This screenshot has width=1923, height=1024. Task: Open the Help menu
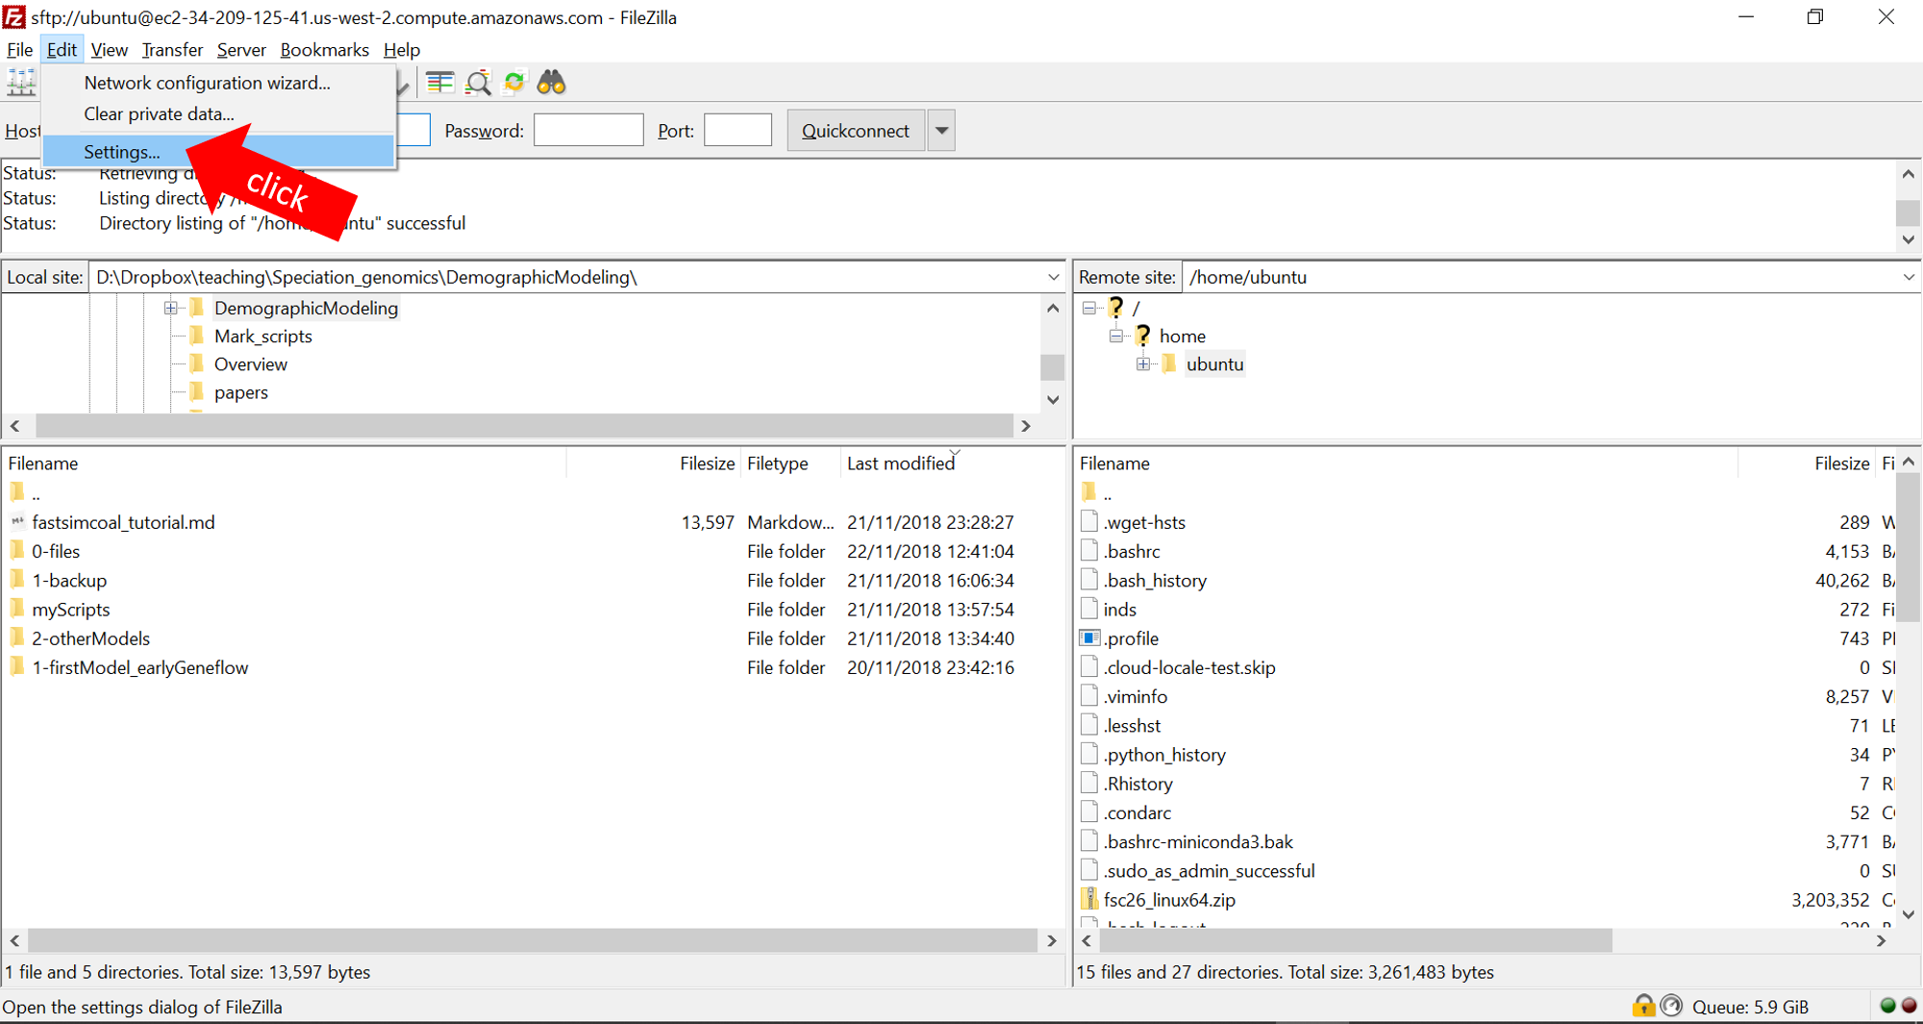point(401,49)
